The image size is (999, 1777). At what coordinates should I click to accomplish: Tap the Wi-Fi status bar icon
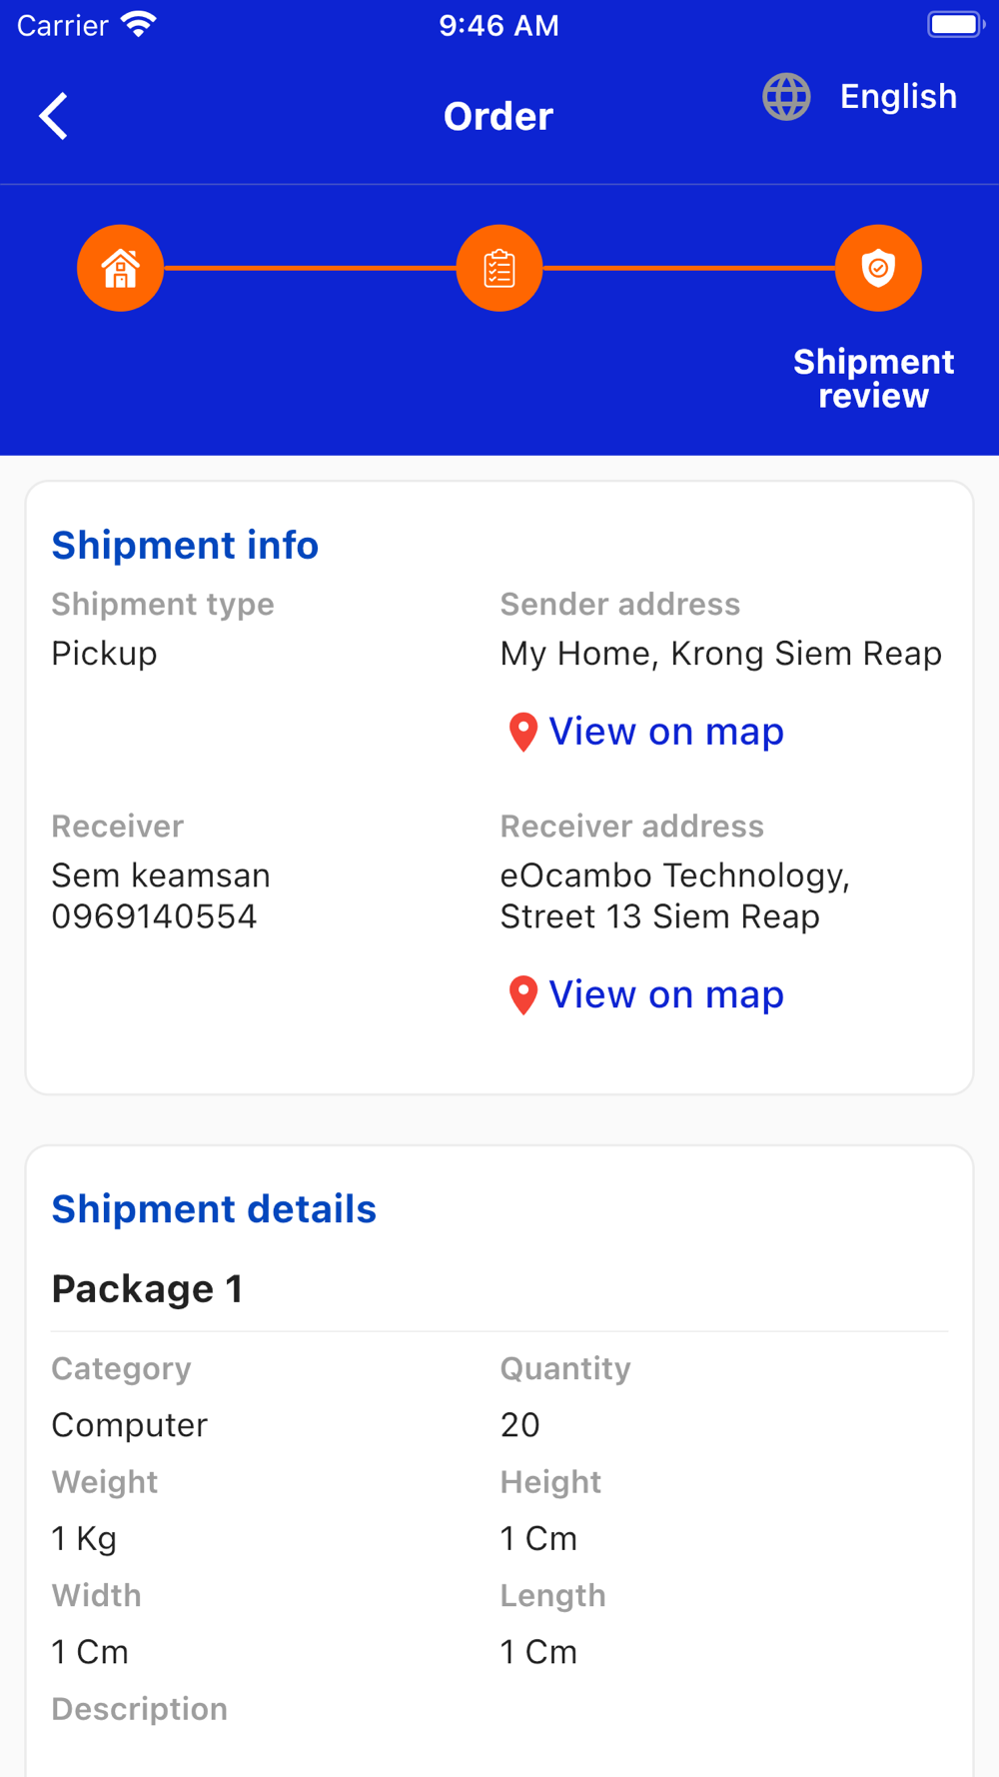[139, 24]
